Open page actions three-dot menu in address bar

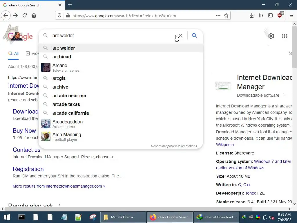(218, 16)
